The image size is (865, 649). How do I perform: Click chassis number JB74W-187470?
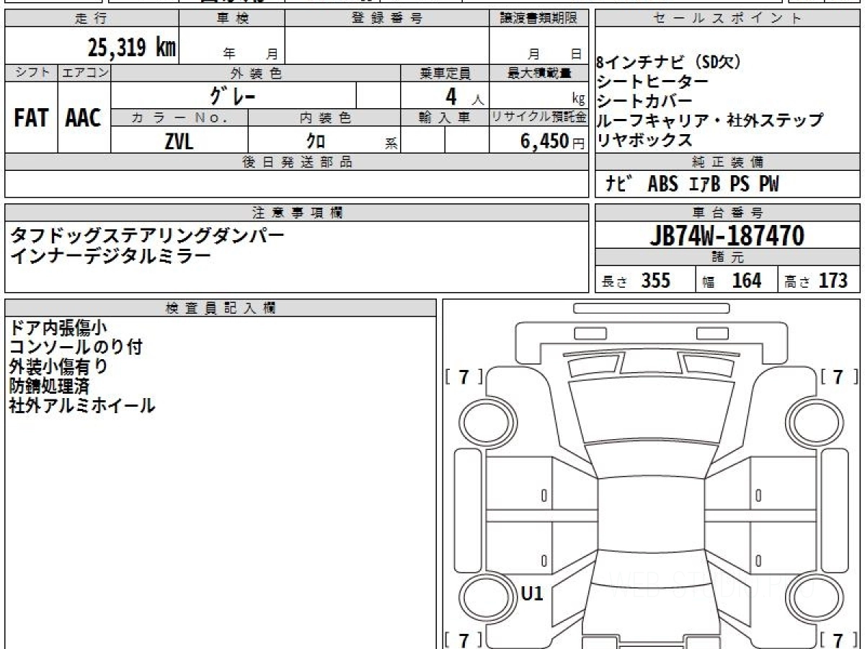click(x=727, y=235)
